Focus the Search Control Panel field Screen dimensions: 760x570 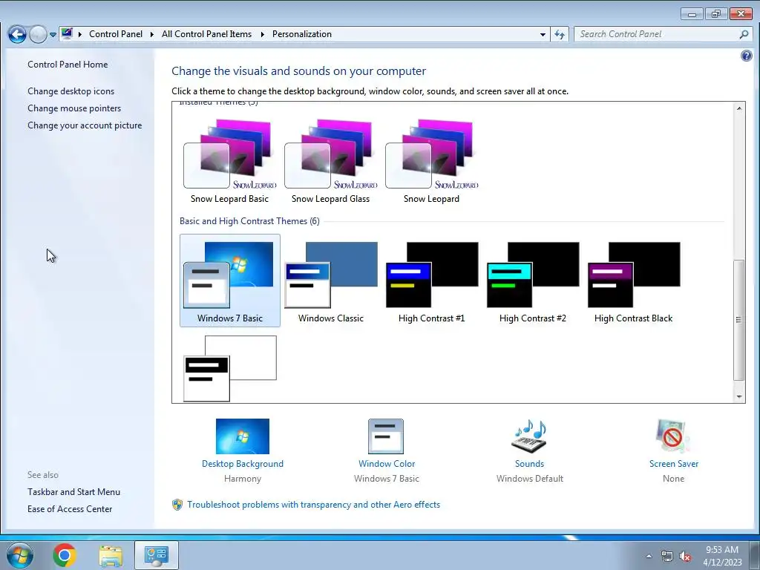pos(657,34)
